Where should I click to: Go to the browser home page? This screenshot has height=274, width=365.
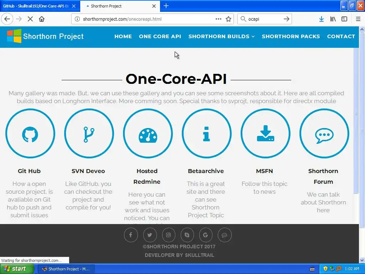point(42,19)
